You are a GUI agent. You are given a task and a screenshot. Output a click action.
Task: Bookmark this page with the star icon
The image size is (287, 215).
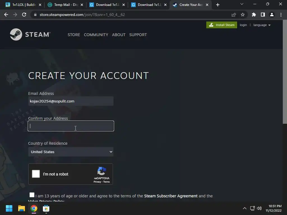pyautogui.click(x=243, y=15)
